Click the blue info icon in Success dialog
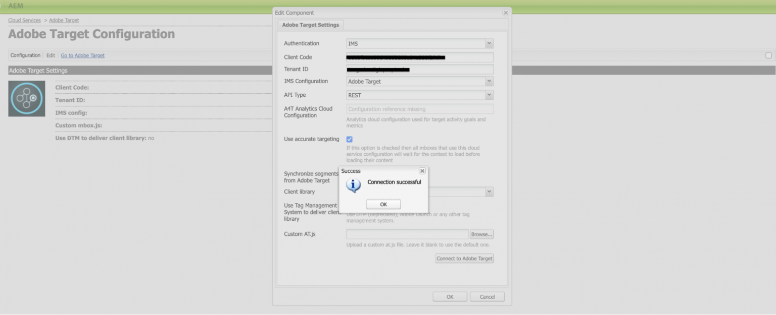 354,185
